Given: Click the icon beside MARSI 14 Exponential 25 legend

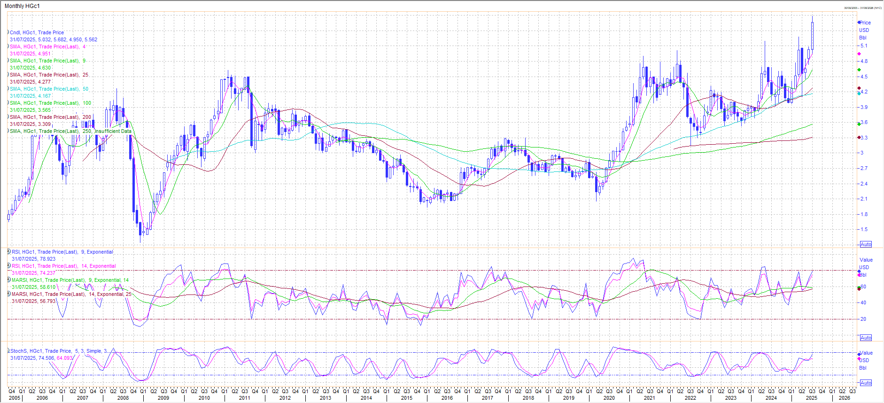Looking at the screenshot, I should [9, 294].
